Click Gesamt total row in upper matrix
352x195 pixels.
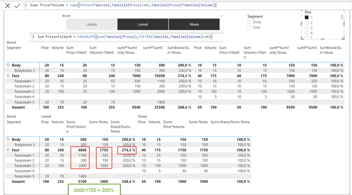pyautogui.click(x=175, y=107)
